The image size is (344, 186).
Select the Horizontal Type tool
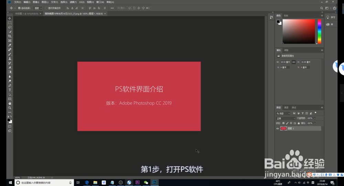pos(10,90)
